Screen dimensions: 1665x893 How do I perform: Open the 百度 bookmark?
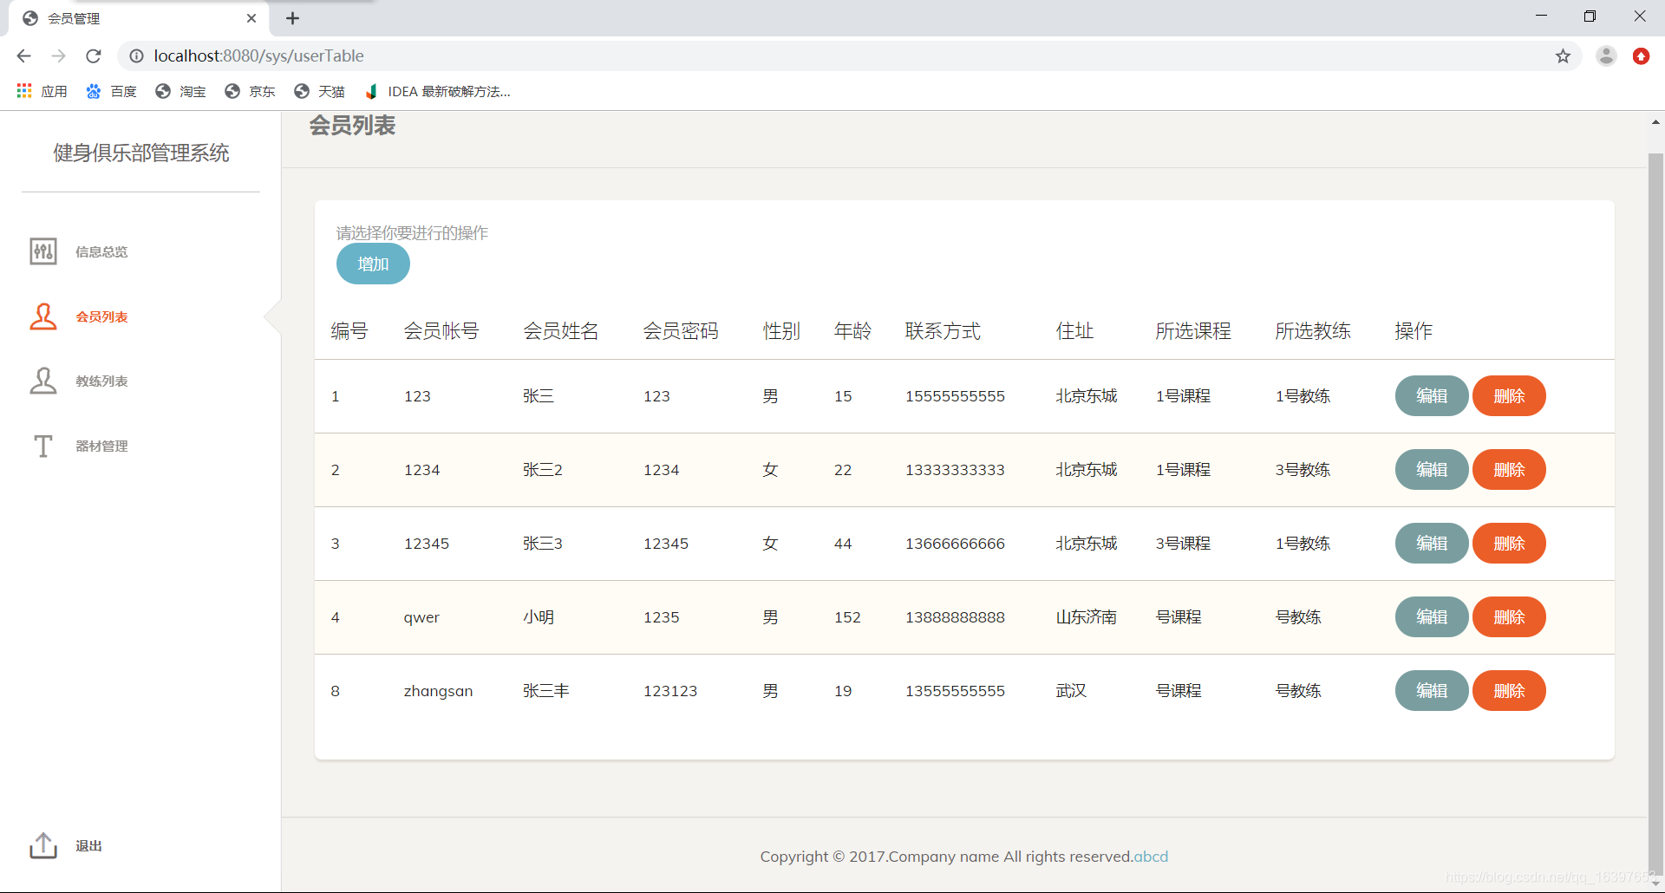pos(111,91)
